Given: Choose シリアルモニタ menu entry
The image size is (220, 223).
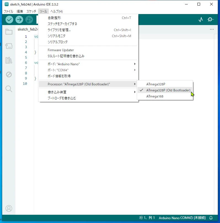Looking at the screenshot, I should [x=88, y=36].
